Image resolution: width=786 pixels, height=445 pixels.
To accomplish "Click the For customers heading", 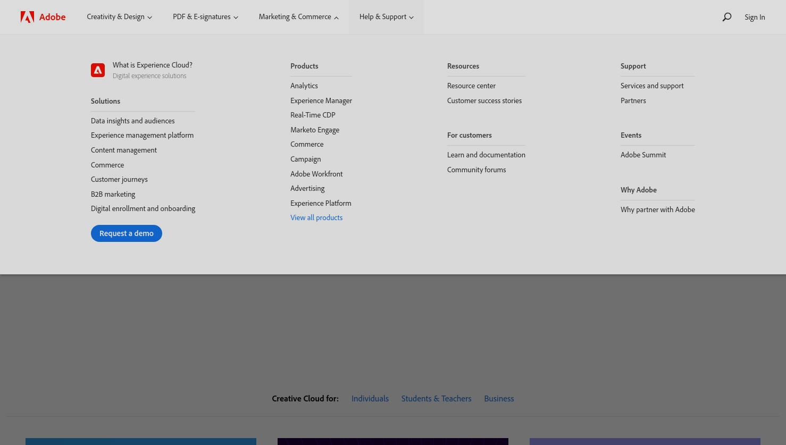I will point(469,135).
